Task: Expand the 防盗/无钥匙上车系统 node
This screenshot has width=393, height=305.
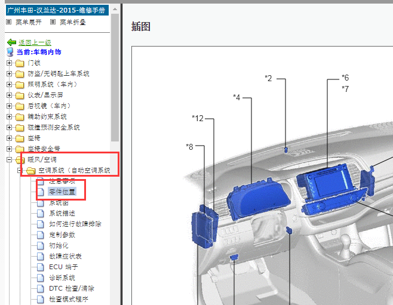Action: pyautogui.click(x=9, y=73)
